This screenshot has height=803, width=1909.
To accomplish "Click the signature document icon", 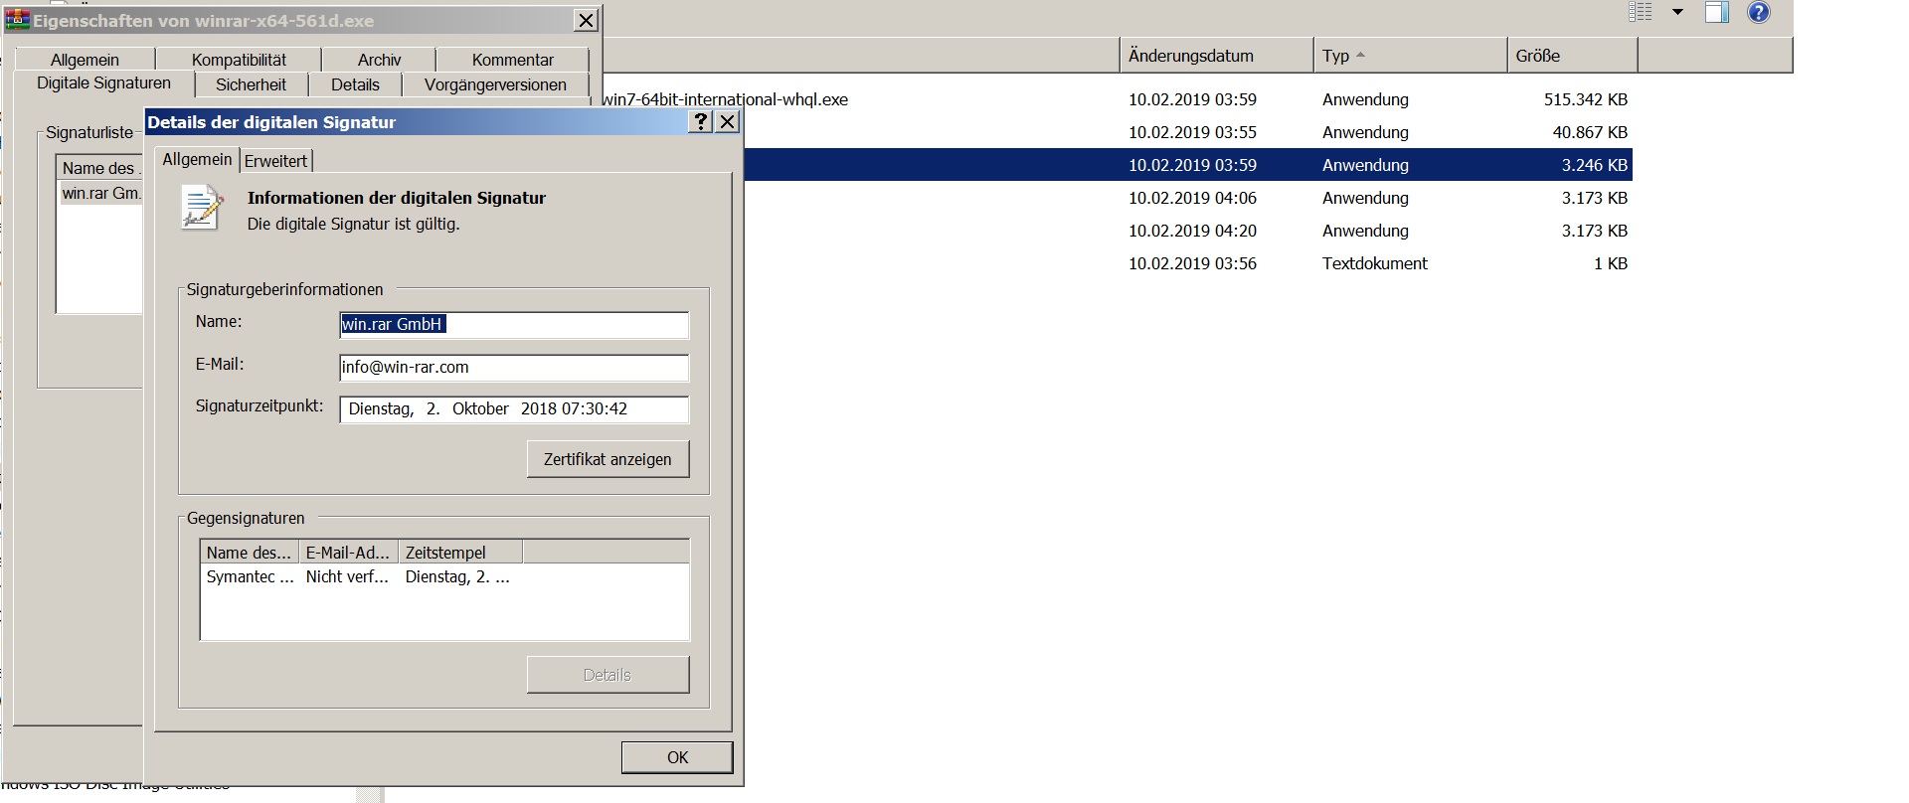I will pos(201,209).
